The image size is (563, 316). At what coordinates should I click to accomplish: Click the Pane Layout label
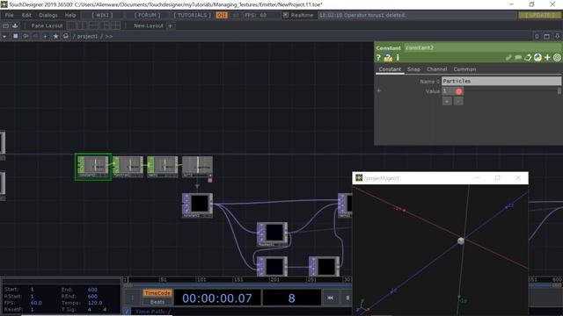47,25
